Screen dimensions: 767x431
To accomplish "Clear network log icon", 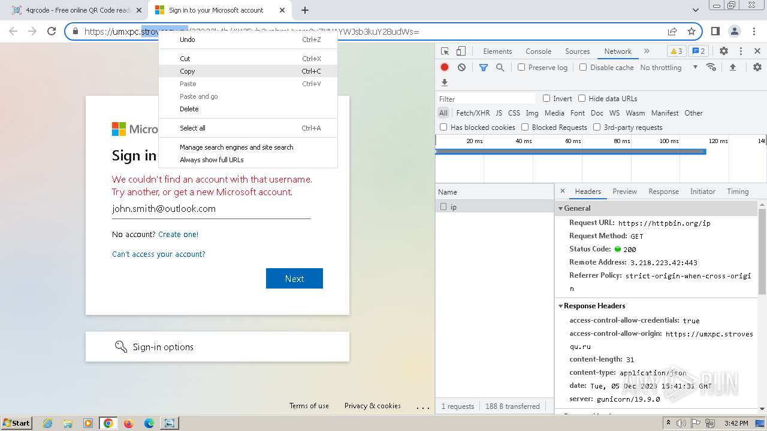I will click(461, 68).
